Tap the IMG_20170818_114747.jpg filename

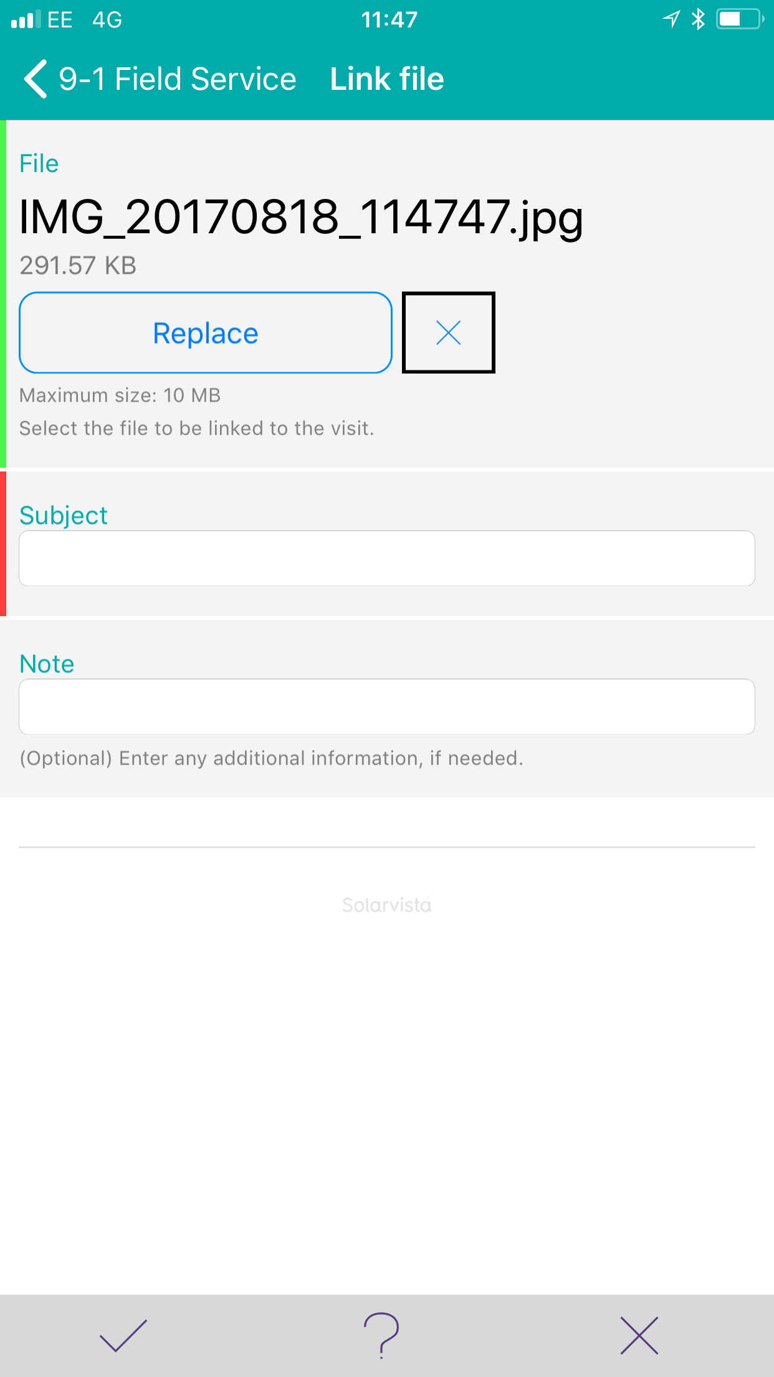point(301,217)
